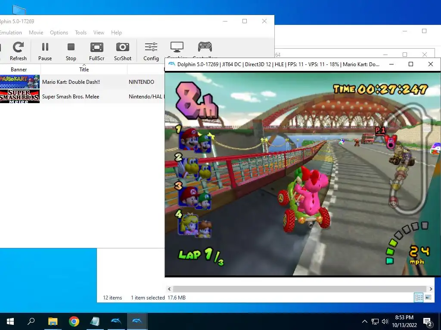Click the Dolphin icon in game window title

click(x=171, y=64)
